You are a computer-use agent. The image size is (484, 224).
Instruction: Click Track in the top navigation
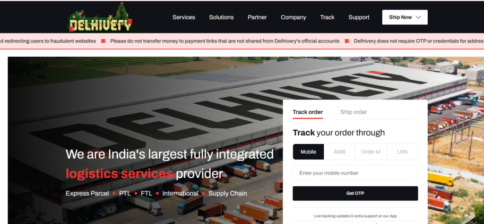tap(327, 17)
